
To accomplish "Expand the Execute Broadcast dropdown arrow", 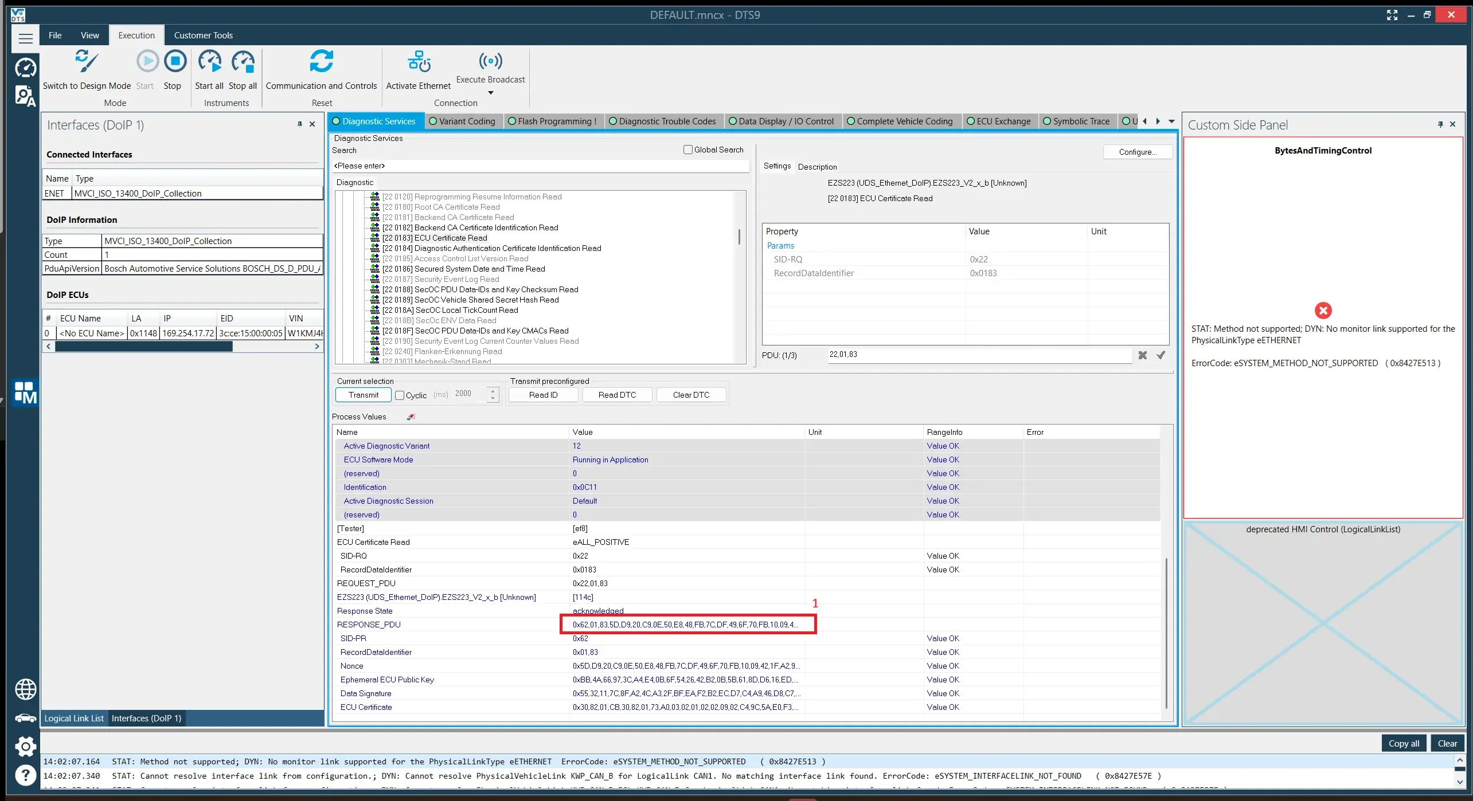I will tap(490, 93).
